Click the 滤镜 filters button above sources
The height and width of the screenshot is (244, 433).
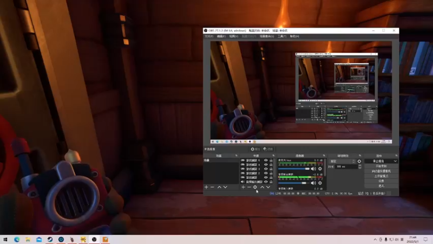[268, 149]
